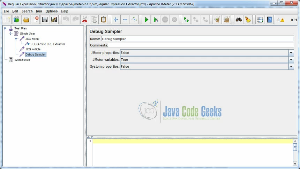Click the Close test plan icon
This screenshot has width=300, height=169.
click(x=35, y=20)
